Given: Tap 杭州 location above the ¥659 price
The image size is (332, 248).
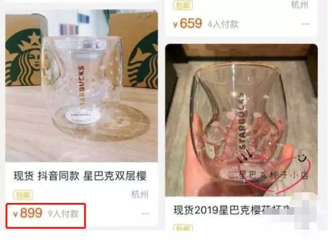Looking at the screenshot, I should pos(300,5).
